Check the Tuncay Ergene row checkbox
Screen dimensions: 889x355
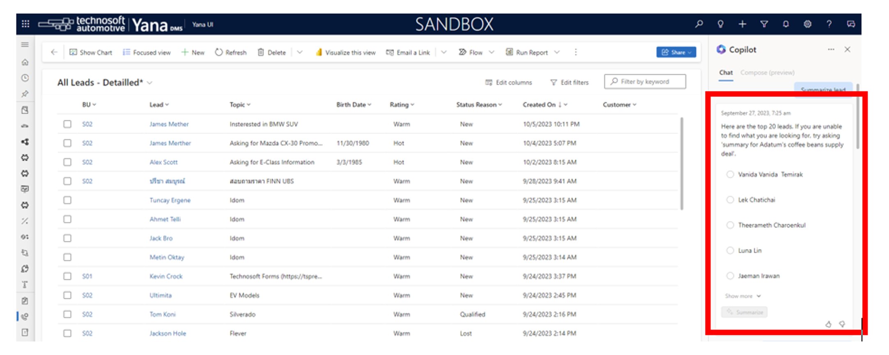click(67, 200)
